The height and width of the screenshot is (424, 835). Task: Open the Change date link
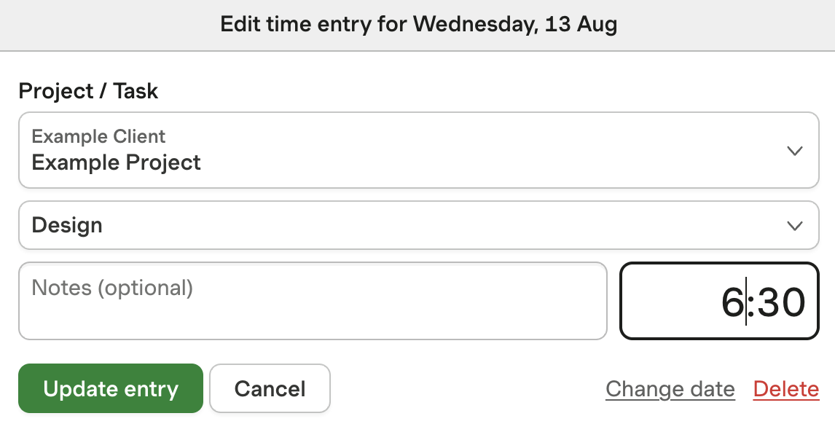[670, 389]
